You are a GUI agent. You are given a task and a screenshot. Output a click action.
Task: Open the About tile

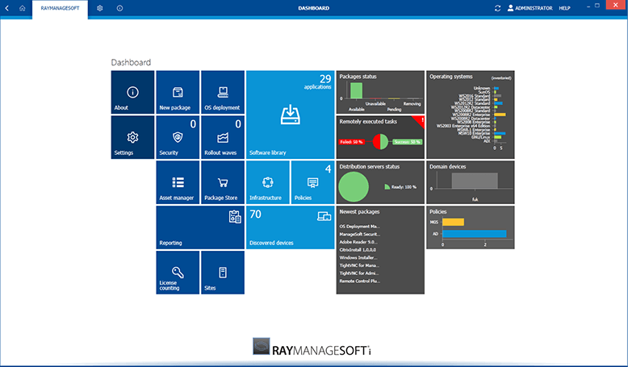coord(132,93)
